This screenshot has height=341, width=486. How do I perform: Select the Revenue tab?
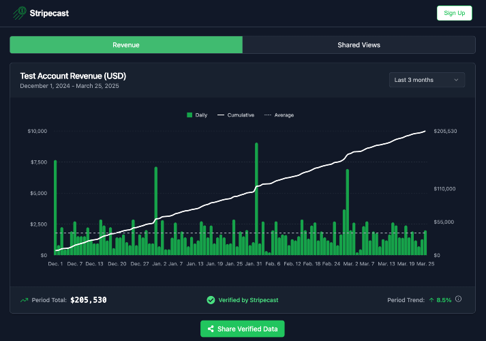coord(126,45)
